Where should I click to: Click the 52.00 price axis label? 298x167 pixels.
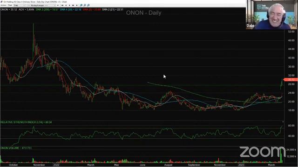tap(291, 32)
